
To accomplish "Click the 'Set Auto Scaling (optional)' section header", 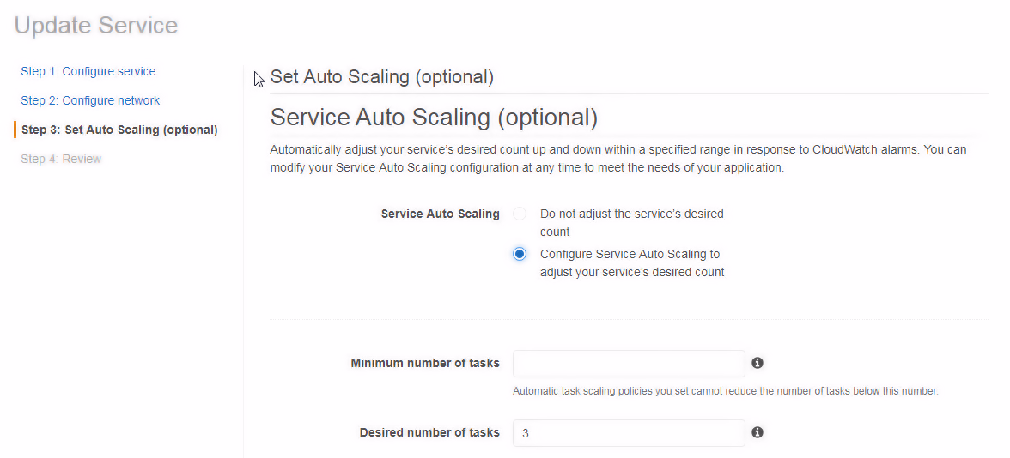I will (382, 77).
